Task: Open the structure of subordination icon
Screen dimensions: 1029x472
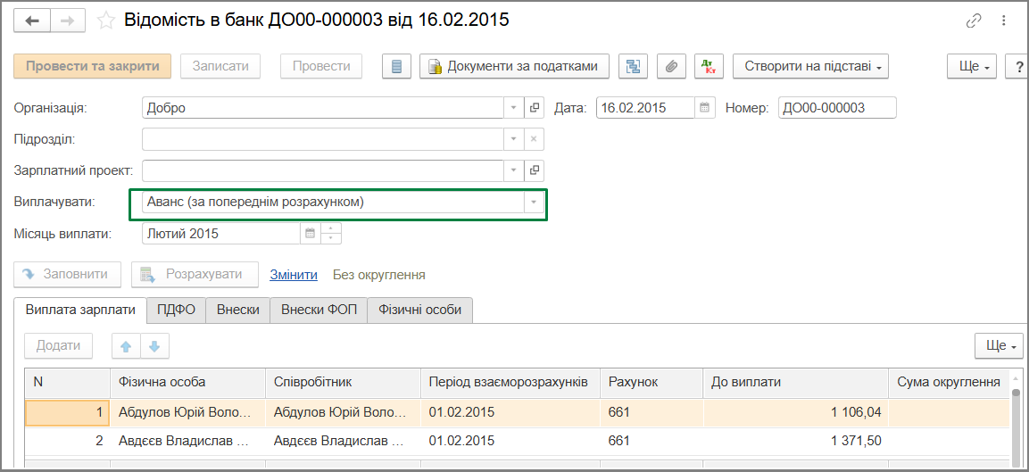Action: [x=634, y=66]
